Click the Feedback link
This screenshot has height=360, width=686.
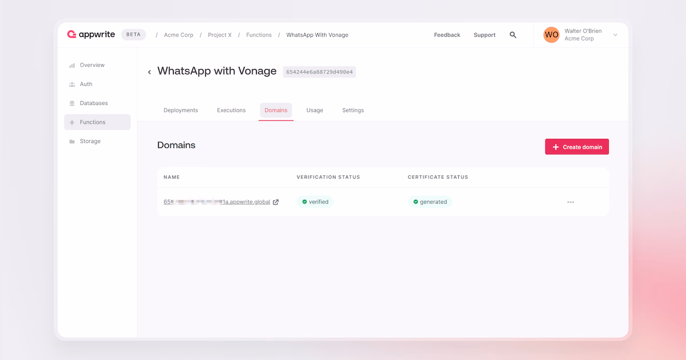pyautogui.click(x=447, y=35)
